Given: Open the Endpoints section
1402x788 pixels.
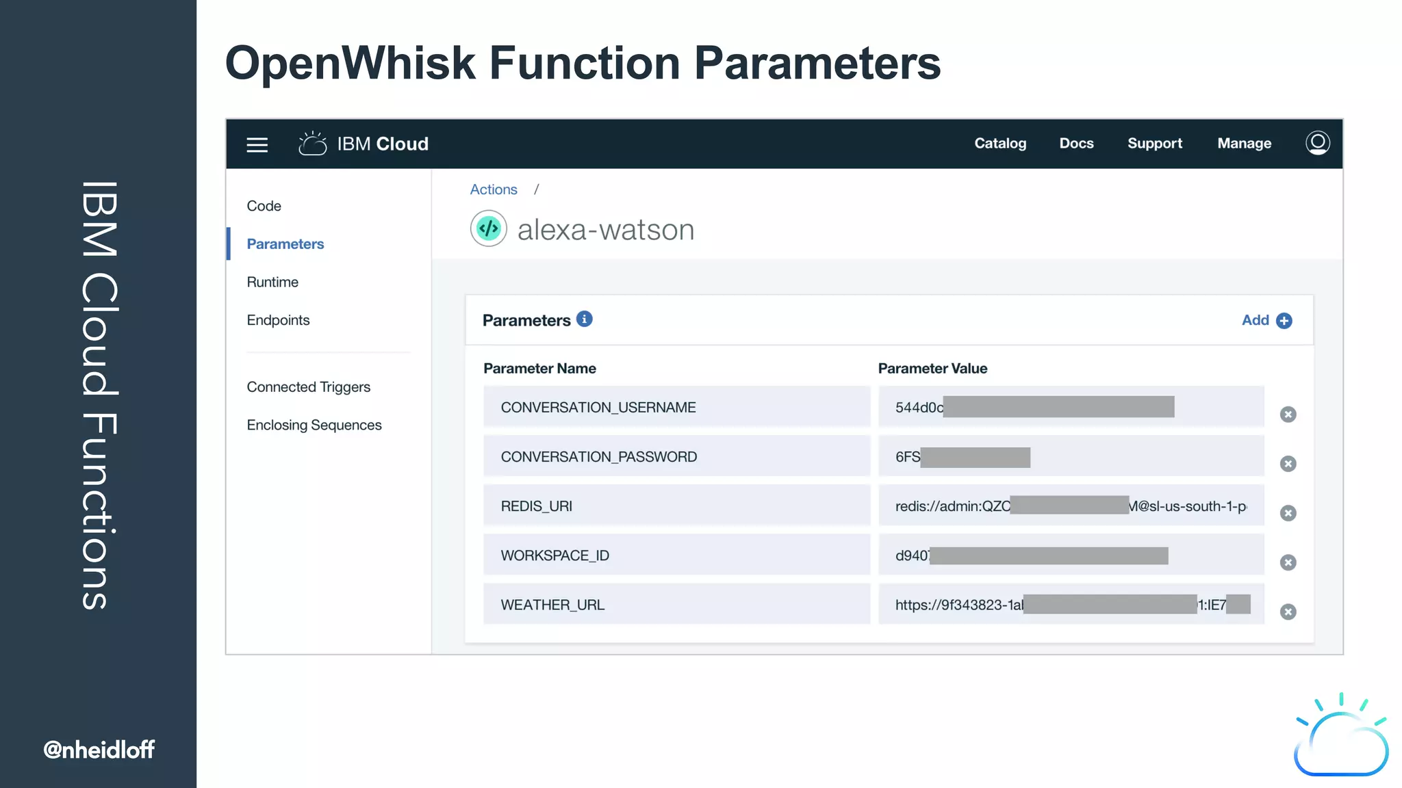Looking at the screenshot, I should pos(278,320).
